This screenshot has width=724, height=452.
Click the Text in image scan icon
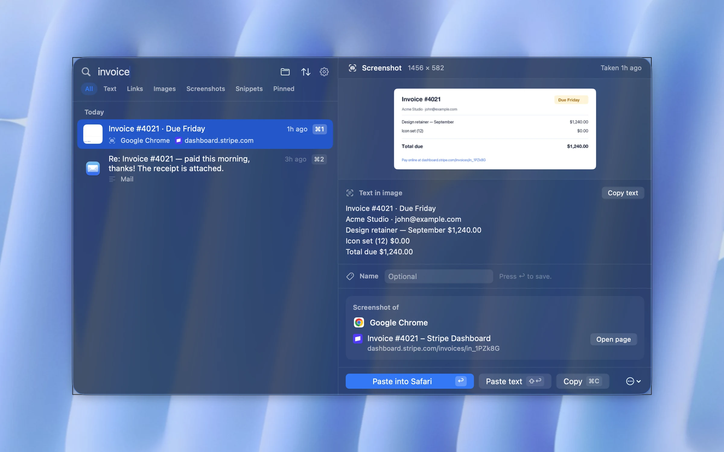[350, 193]
